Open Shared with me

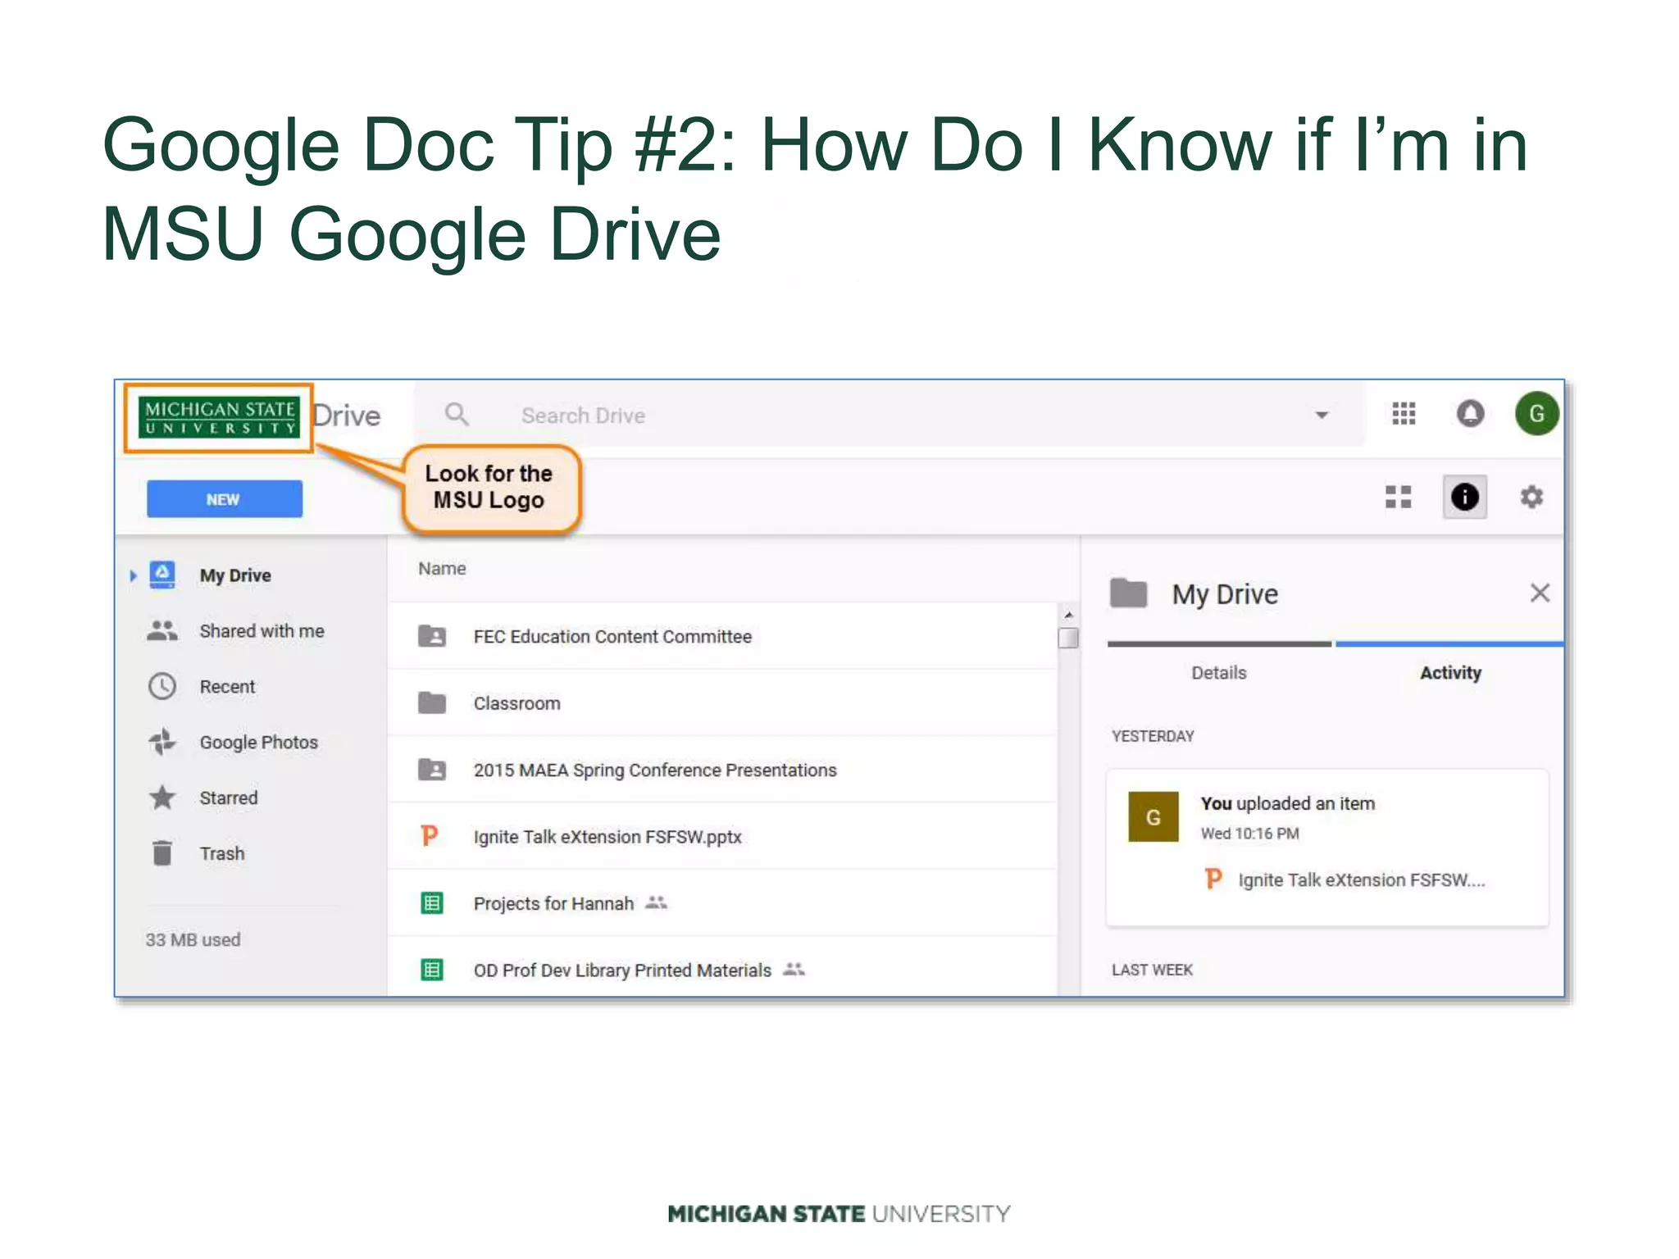[262, 630]
